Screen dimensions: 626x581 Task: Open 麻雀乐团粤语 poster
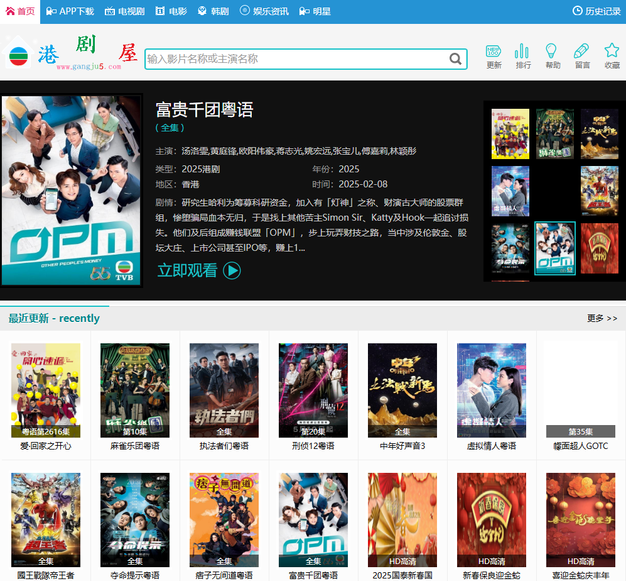pyautogui.click(x=135, y=390)
